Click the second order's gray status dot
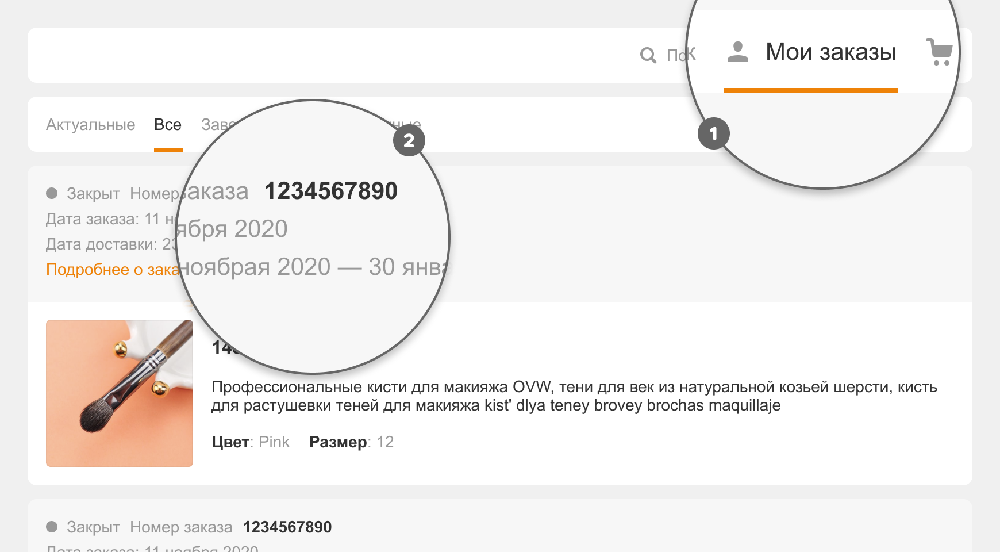 point(52,527)
